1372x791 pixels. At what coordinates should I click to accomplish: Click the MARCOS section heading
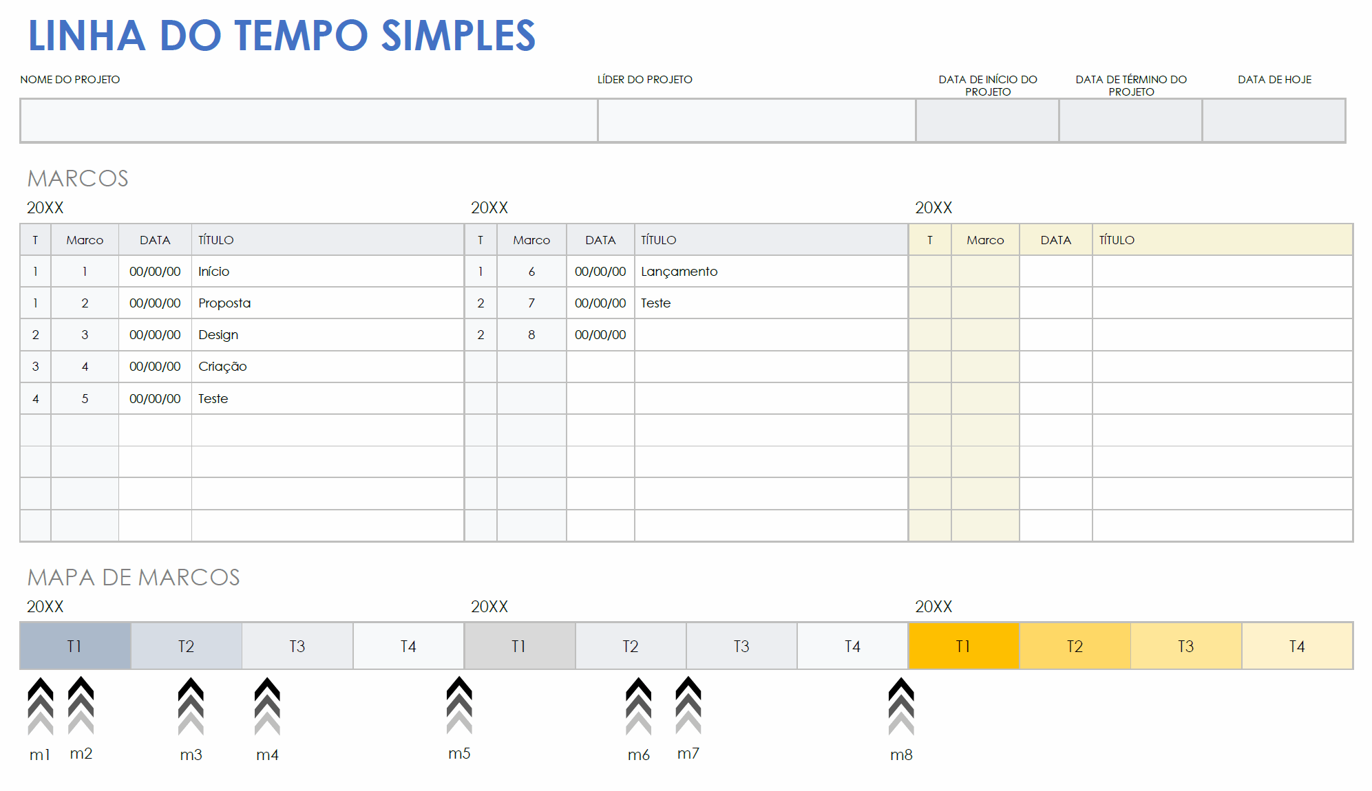78,178
